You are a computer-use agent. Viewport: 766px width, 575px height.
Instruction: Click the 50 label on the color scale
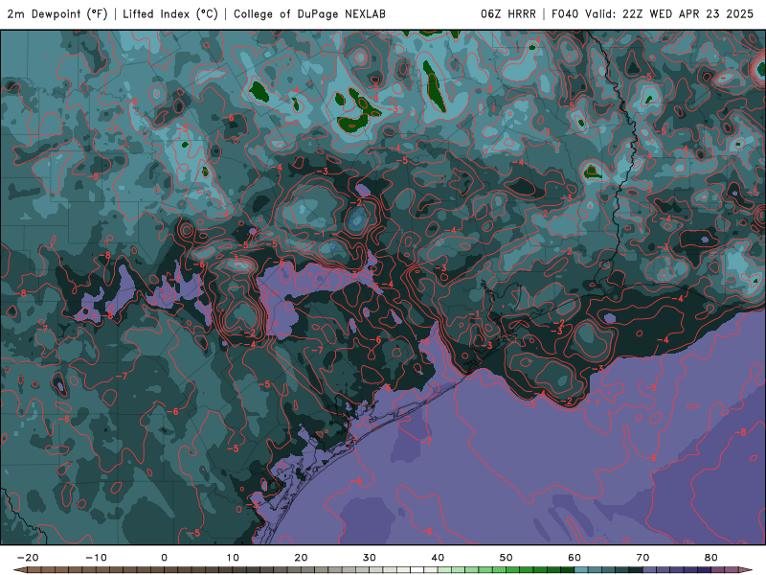tap(507, 558)
